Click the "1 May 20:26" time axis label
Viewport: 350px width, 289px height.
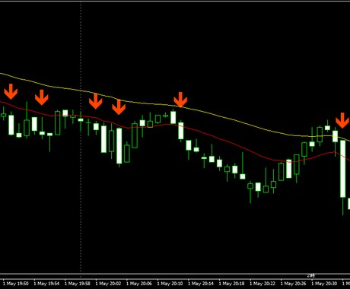pyautogui.click(x=294, y=284)
